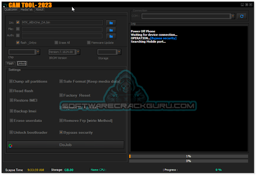Click 'Waiting for device connection...' log line
Viewport: 256px width, 175px height.
click(154, 35)
